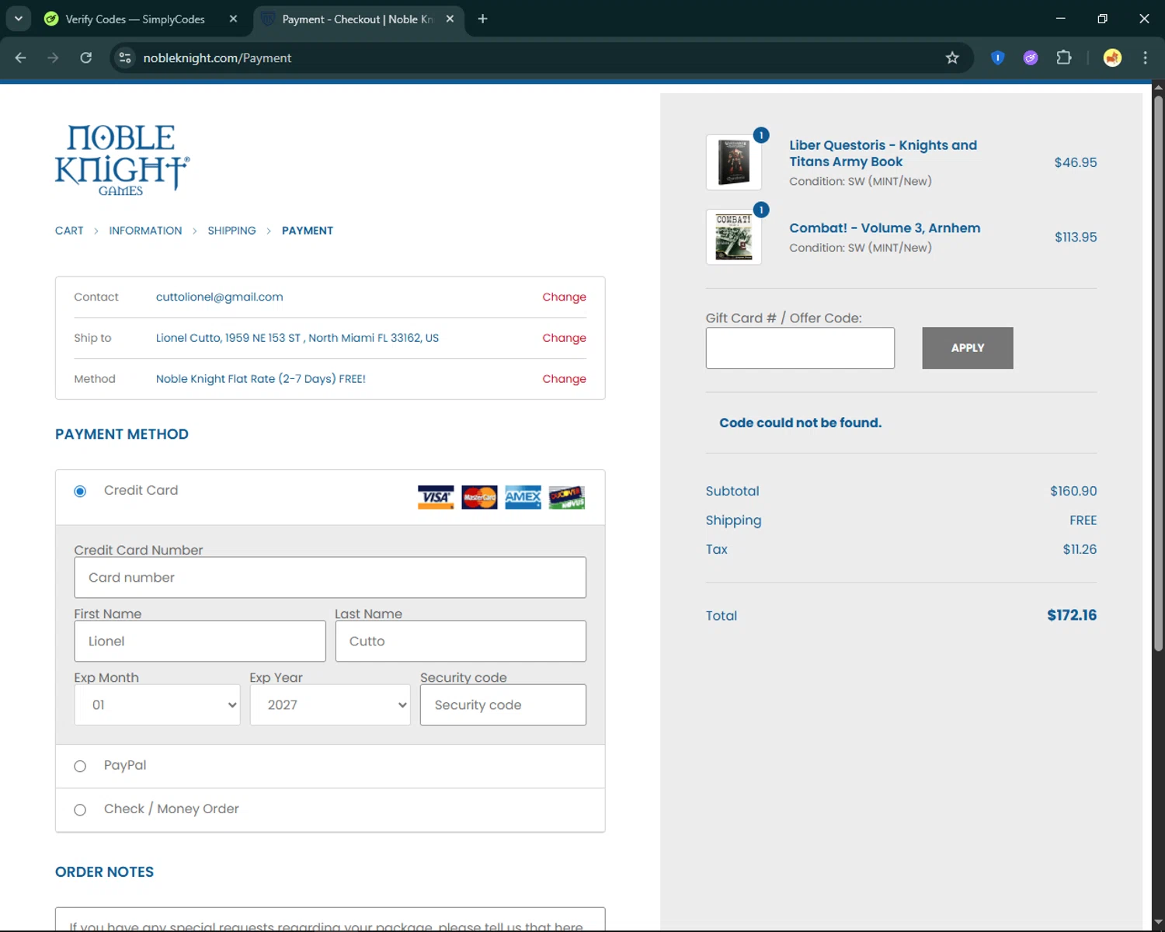Open the Exp Year dropdown
Image resolution: width=1165 pixels, height=932 pixels.
[x=330, y=704]
